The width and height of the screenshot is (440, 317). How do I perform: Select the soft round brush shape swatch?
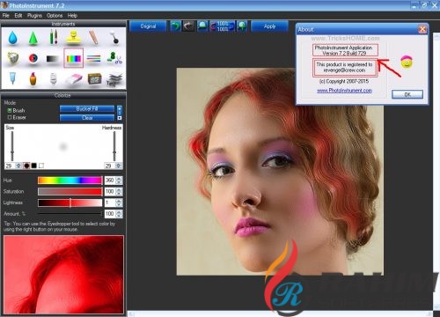click(26, 166)
